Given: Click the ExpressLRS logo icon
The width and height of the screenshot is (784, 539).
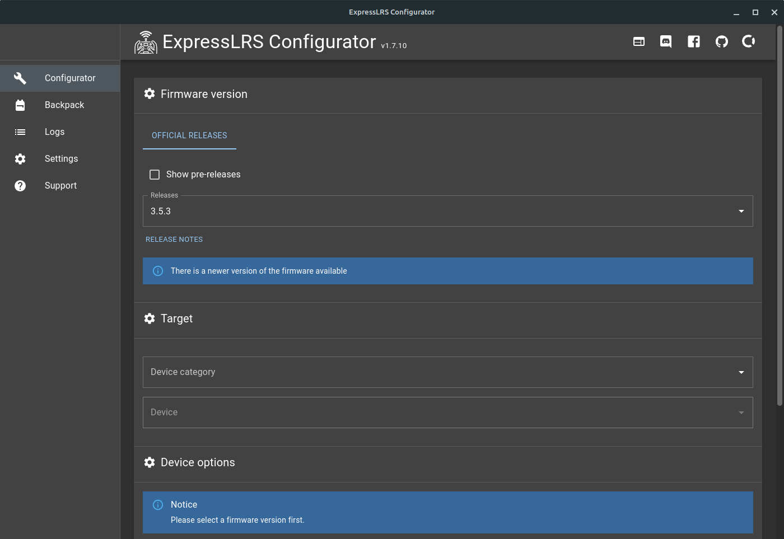Looking at the screenshot, I should [x=146, y=43].
